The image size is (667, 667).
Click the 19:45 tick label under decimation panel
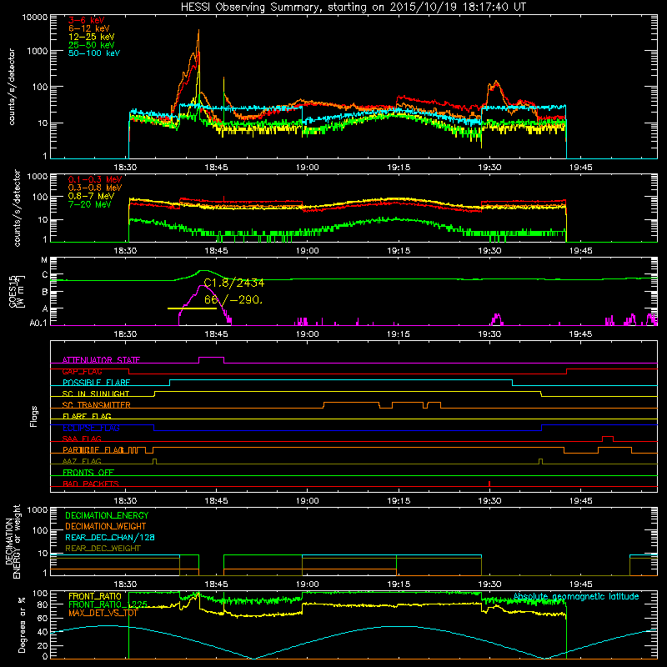[580, 584]
